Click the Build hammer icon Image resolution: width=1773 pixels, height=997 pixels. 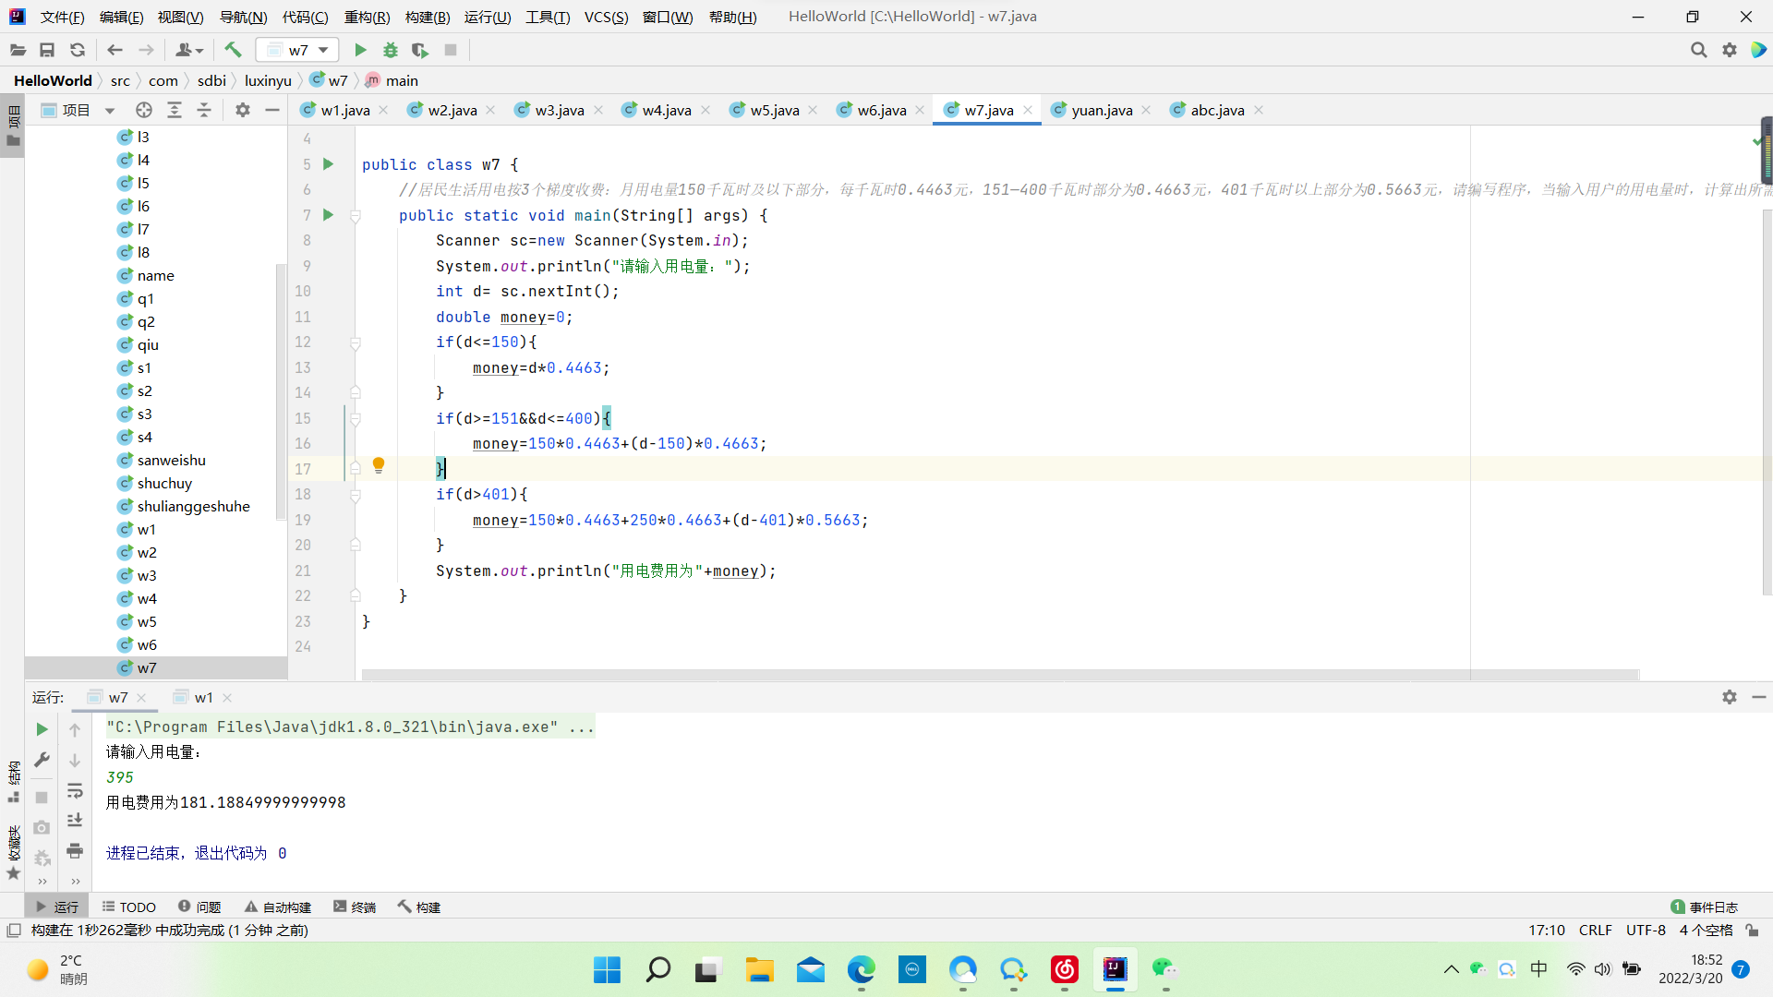[x=233, y=50]
